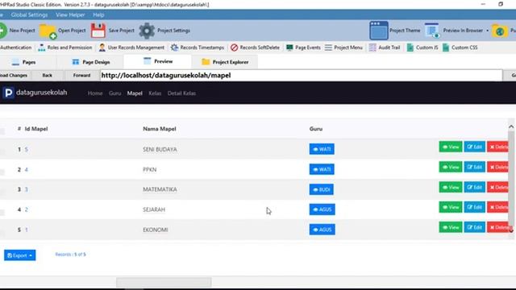
Task: Expand the Preview In Browser dropdown arrow
Action: point(487,31)
